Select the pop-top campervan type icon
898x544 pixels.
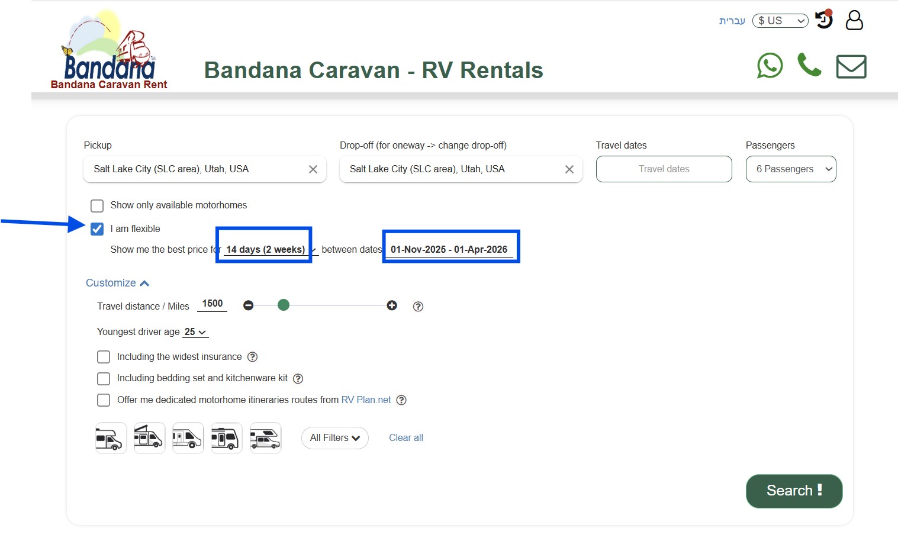[x=149, y=438]
